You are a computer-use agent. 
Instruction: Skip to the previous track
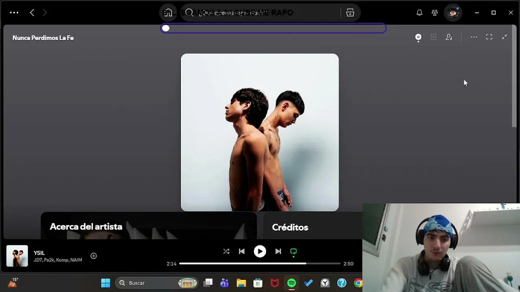[242, 251]
